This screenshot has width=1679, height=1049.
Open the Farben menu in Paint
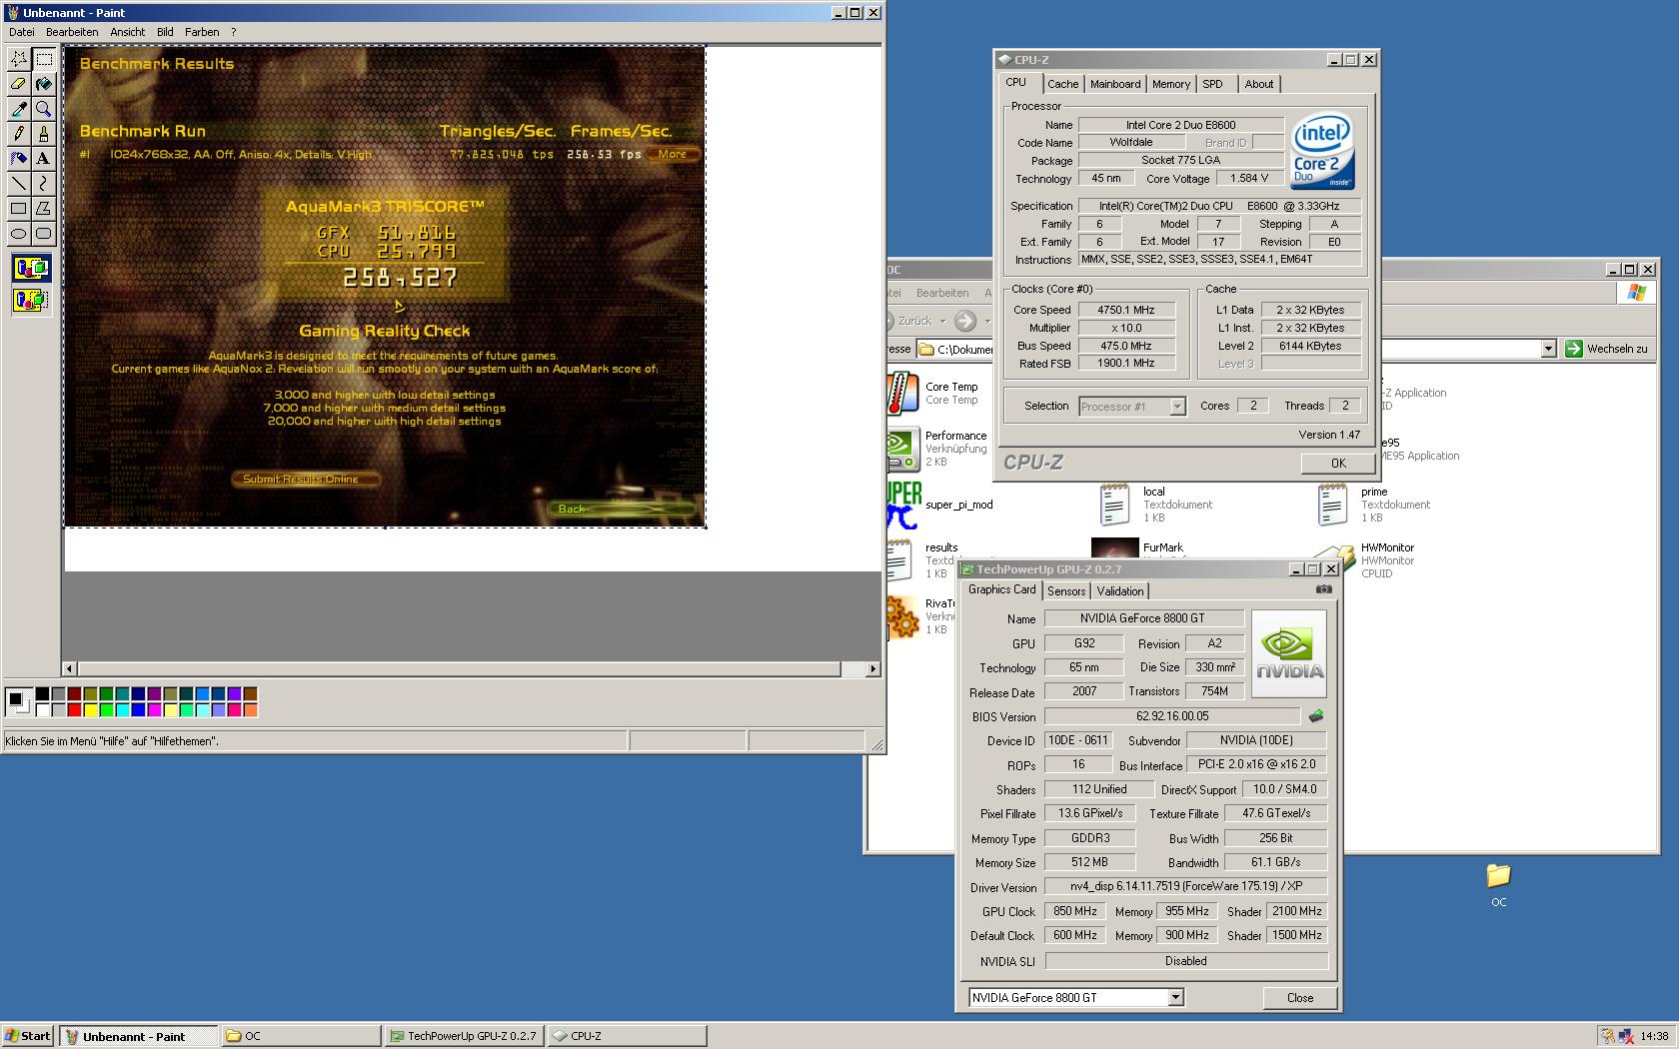click(202, 32)
